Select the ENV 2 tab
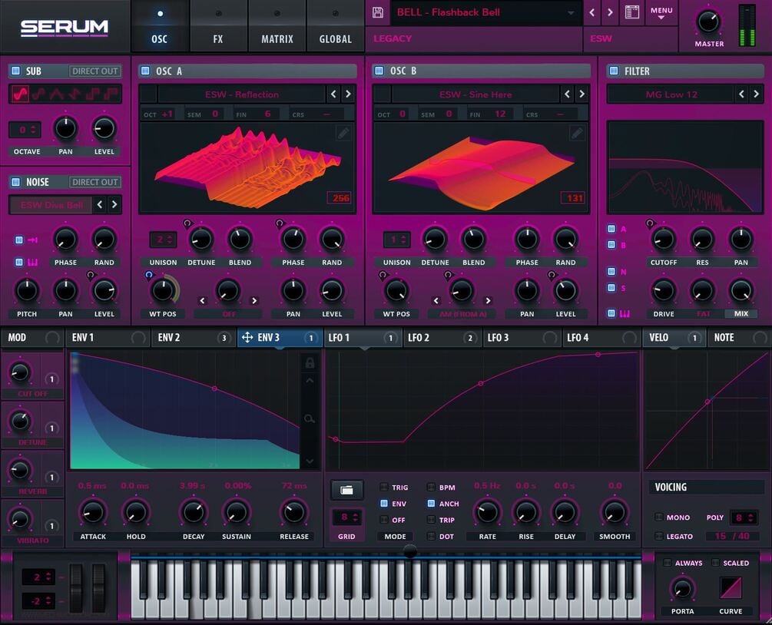The height and width of the screenshot is (625, 772). [194, 338]
